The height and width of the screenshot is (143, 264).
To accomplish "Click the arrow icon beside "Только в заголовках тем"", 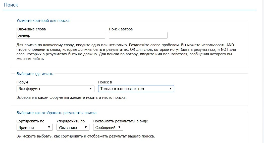I will pos(170,89).
